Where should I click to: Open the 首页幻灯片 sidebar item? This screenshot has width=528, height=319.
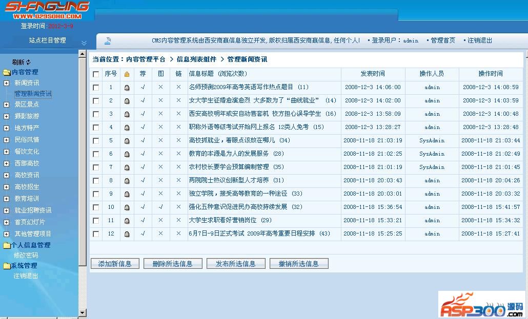[30, 222]
